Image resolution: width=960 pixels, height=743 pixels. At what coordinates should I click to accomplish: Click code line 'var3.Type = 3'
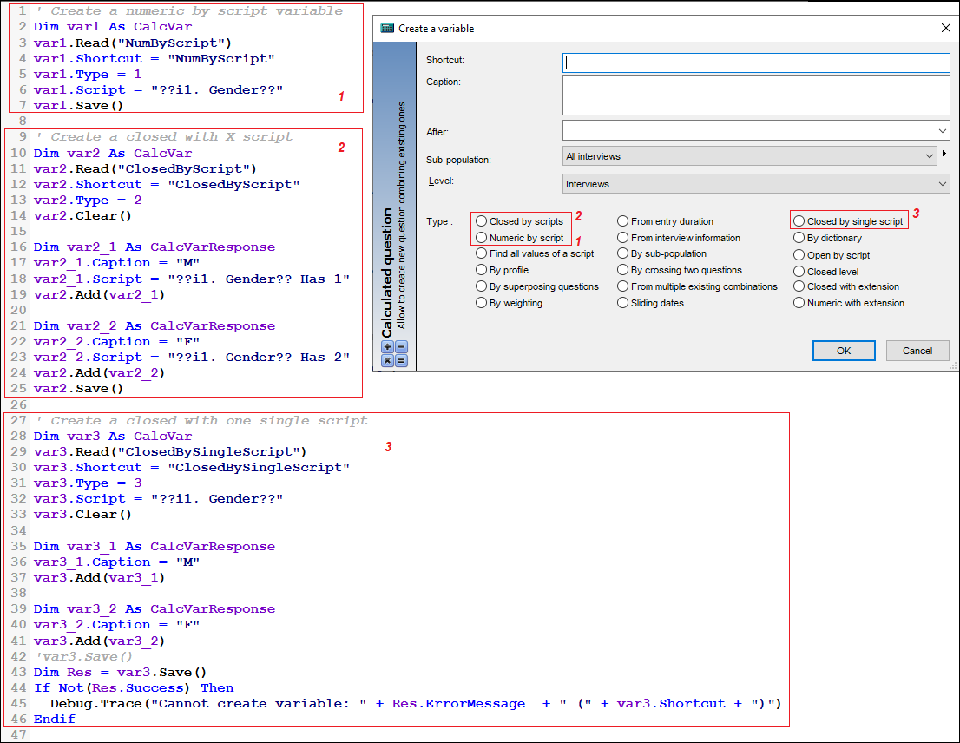coord(88,483)
